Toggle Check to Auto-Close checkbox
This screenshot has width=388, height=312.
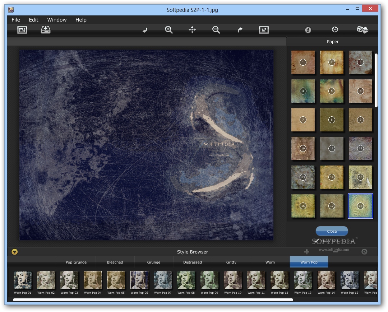point(317,241)
